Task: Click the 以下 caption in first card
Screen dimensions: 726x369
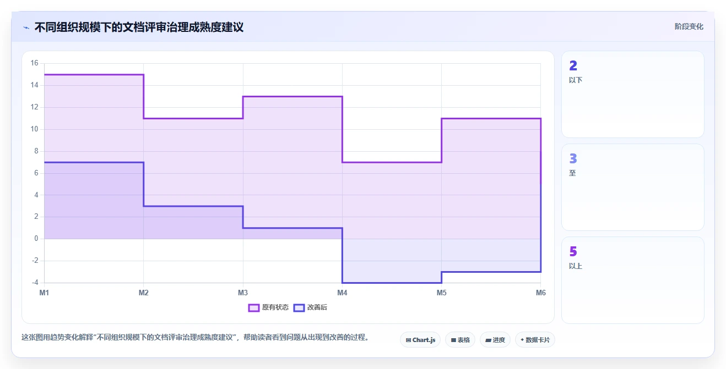Action: (576, 80)
